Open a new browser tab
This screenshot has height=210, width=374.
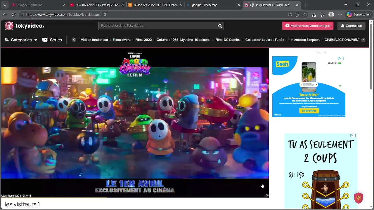click(306, 5)
